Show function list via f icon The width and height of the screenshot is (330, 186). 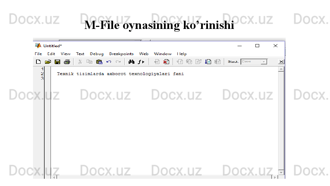point(141,62)
